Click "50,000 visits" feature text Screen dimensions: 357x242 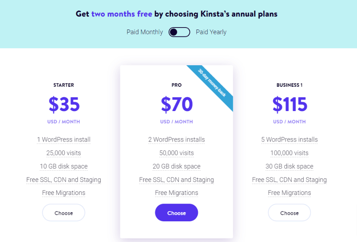pos(176,153)
